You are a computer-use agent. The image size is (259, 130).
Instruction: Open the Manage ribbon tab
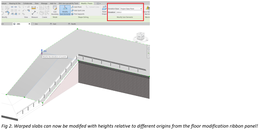[x=44, y=3]
